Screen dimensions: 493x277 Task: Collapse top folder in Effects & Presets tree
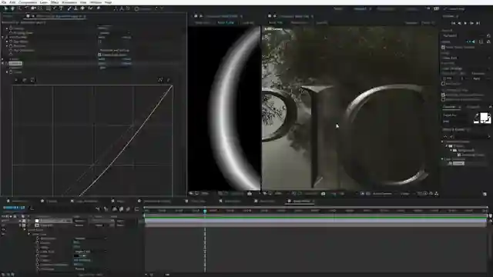[x=443, y=142]
